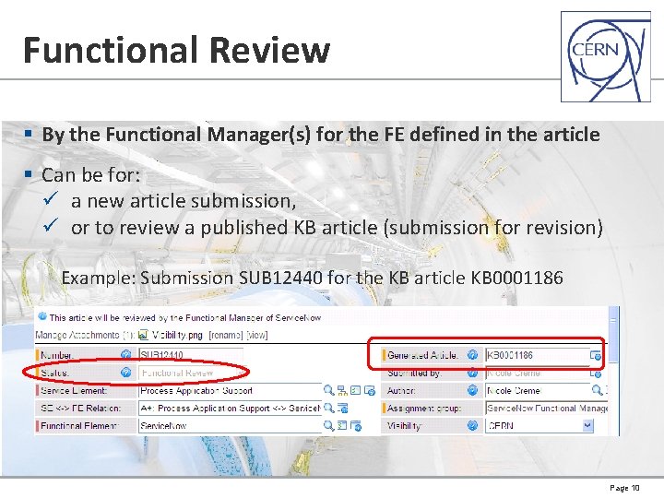Show the Submitted by reference preview icon

click(x=596, y=373)
